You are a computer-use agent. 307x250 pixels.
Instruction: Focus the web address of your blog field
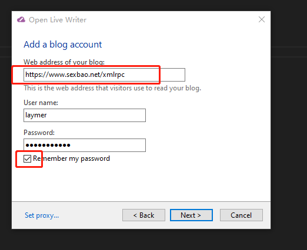[x=104, y=75]
